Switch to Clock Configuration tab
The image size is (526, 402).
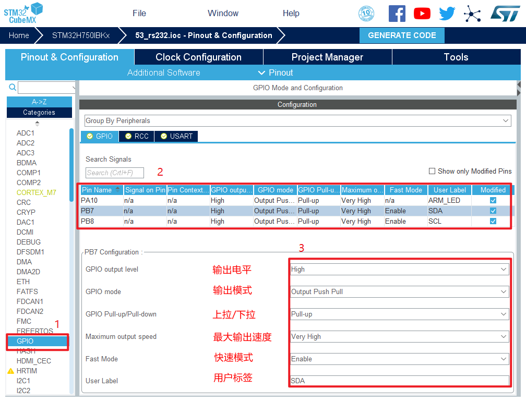[x=198, y=57]
